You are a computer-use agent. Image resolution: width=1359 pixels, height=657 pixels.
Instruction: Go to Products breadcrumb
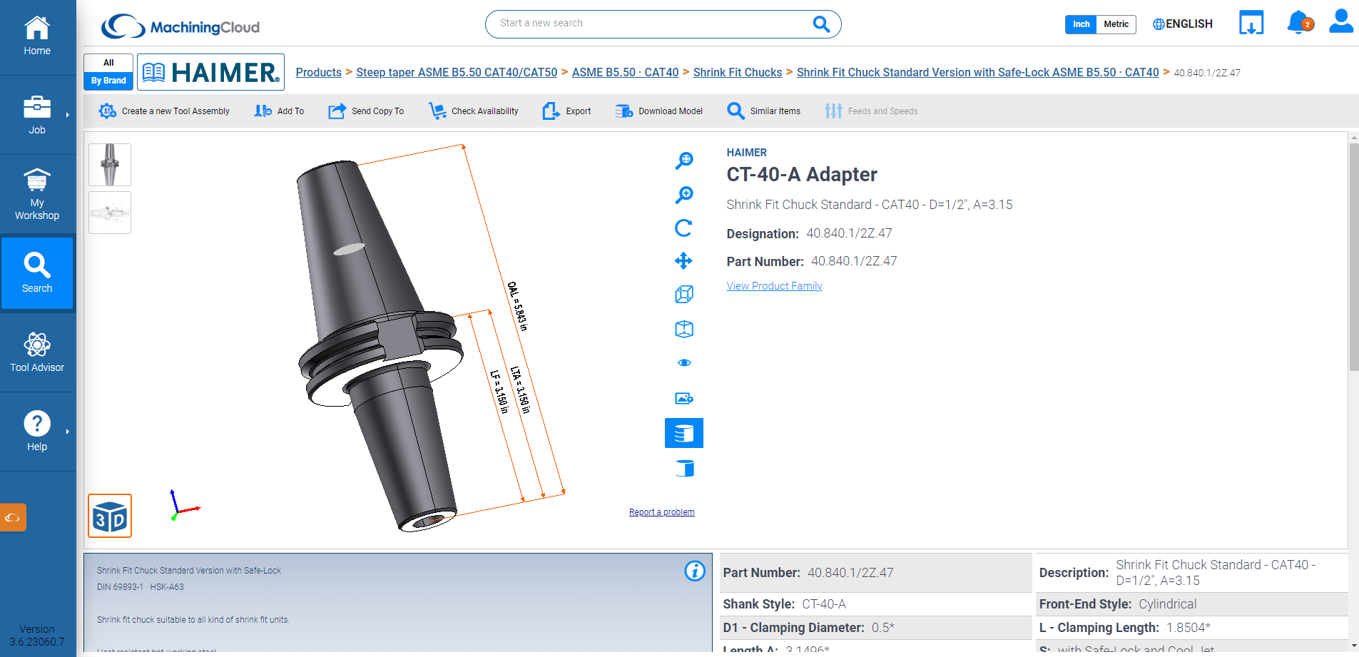[319, 72]
